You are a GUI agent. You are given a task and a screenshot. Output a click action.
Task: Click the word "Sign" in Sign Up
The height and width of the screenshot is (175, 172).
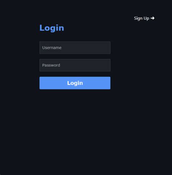coord(138,18)
